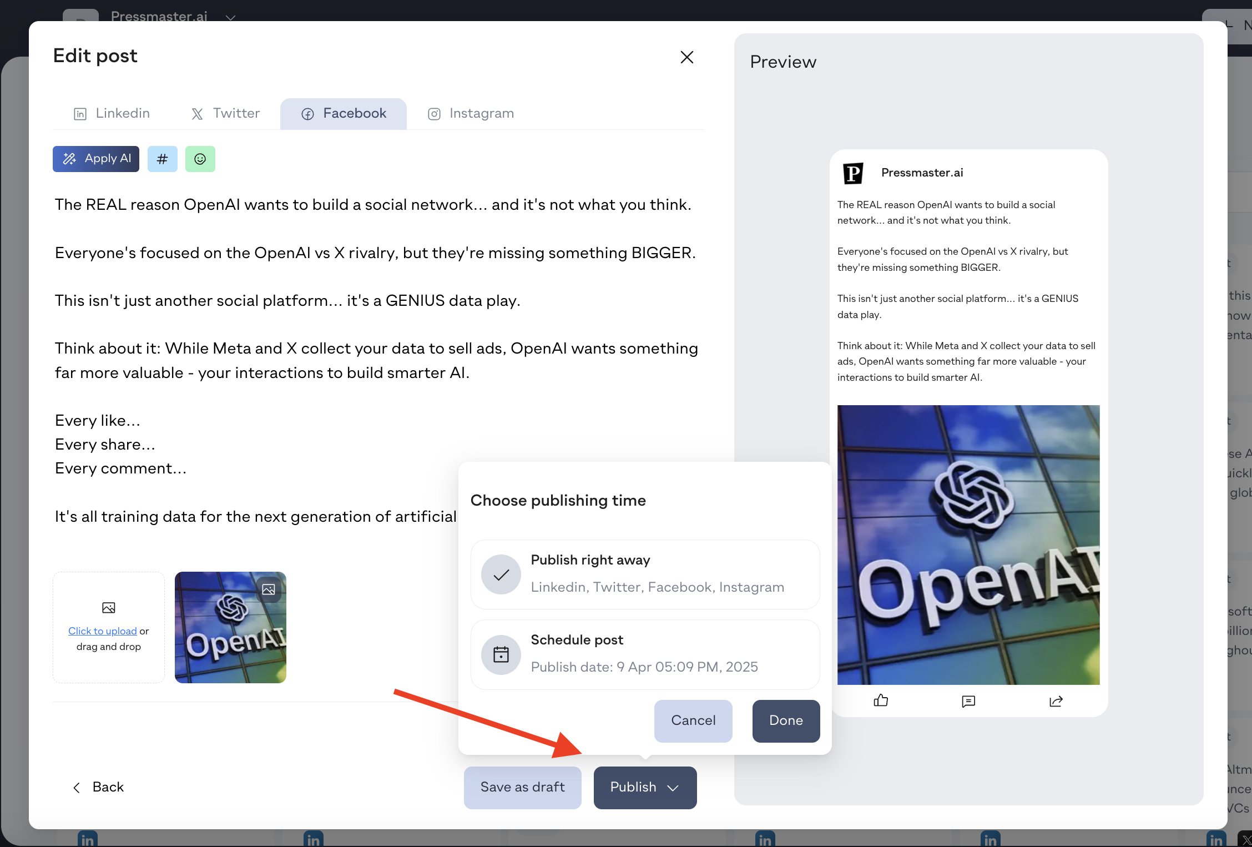The height and width of the screenshot is (847, 1252).
Task: Click the OpenAI image in preview
Action: click(968, 544)
